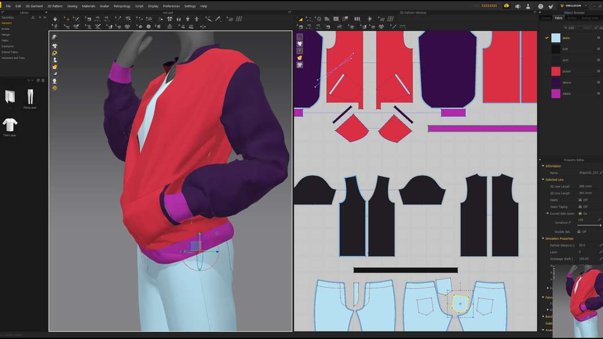Click the cube view icon atop 3D viewport sidebar
Screen dimensions: 603x339
click(x=55, y=37)
